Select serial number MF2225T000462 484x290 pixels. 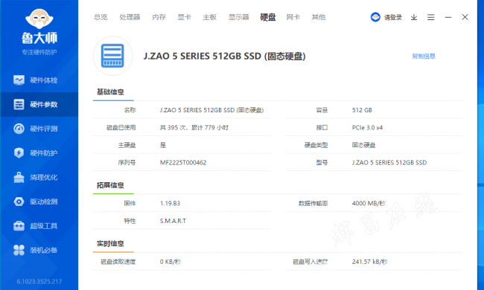183,163
